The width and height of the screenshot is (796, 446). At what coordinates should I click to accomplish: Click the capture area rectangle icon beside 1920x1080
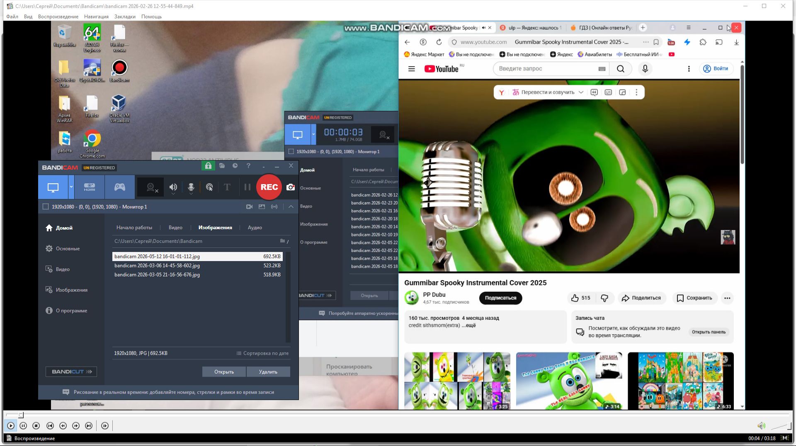click(46, 207)
